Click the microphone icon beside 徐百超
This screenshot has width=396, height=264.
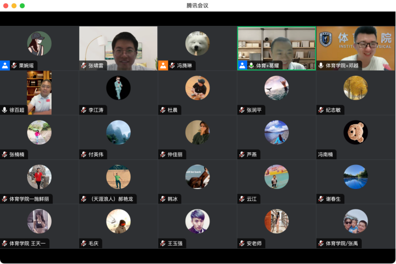(x=5, y=110)
